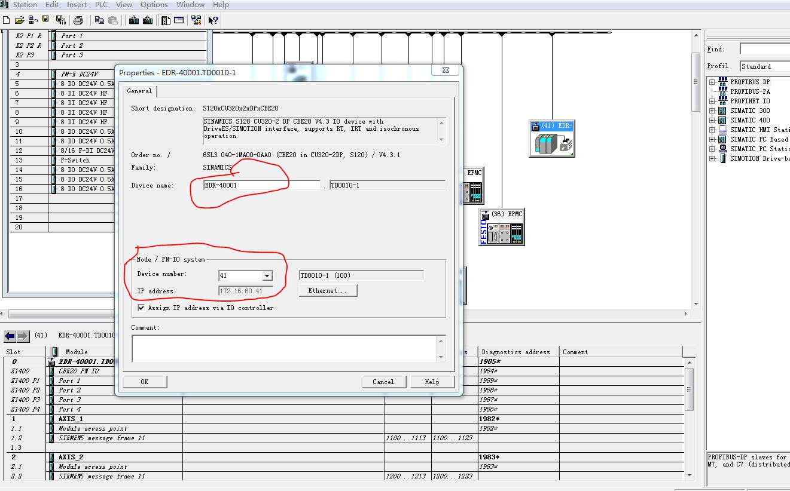Select the PROFINET IO catalog item

coord(750,101)
